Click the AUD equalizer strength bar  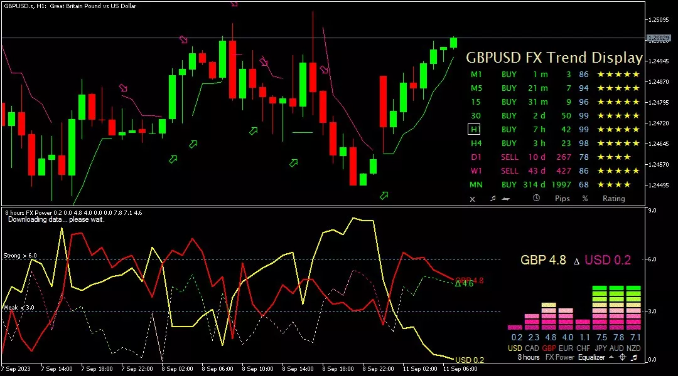coord(616,307)
